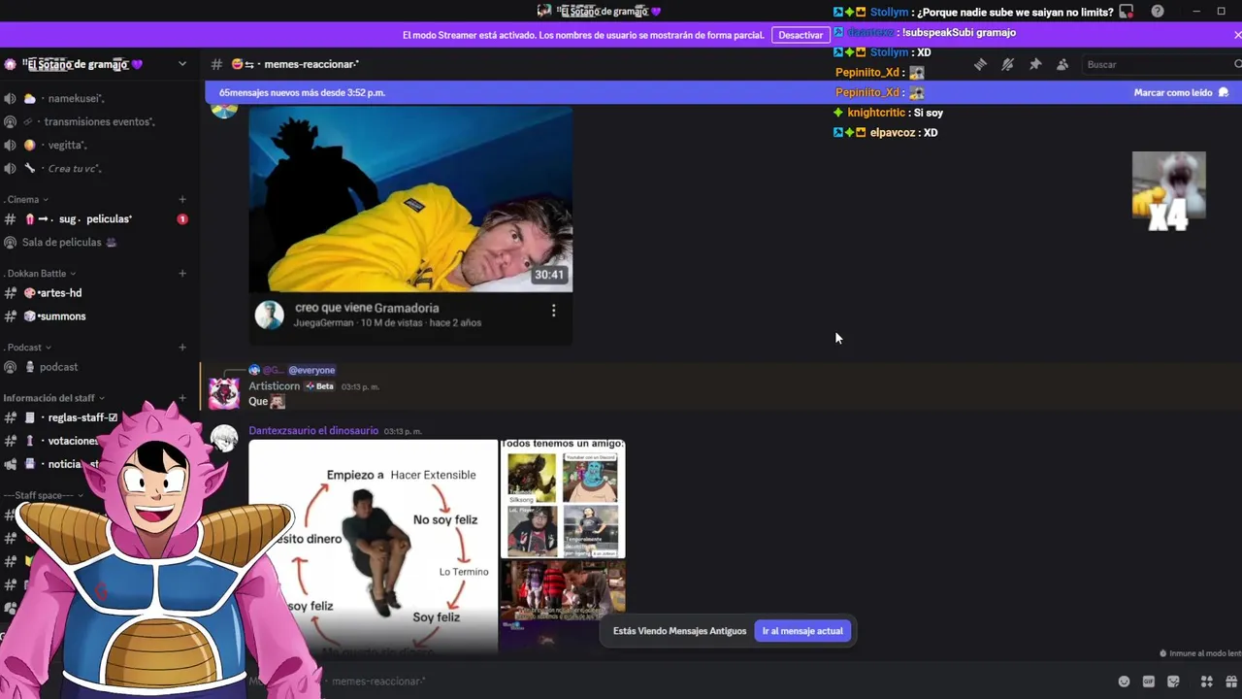The image size is (1242, 699).
Task: Open the El Sotano de gramajo server dropdown
Action: pos(182,64)
